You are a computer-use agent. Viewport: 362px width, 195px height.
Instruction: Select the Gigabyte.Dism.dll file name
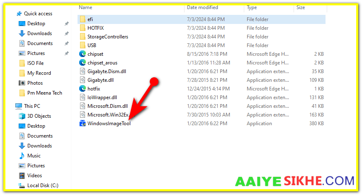coord(107,71)
